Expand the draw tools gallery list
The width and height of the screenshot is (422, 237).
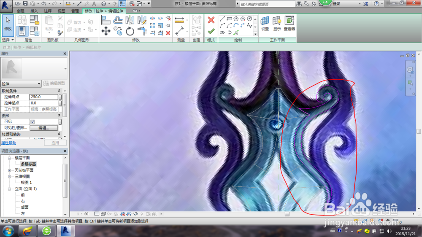(x=255, y=34)
